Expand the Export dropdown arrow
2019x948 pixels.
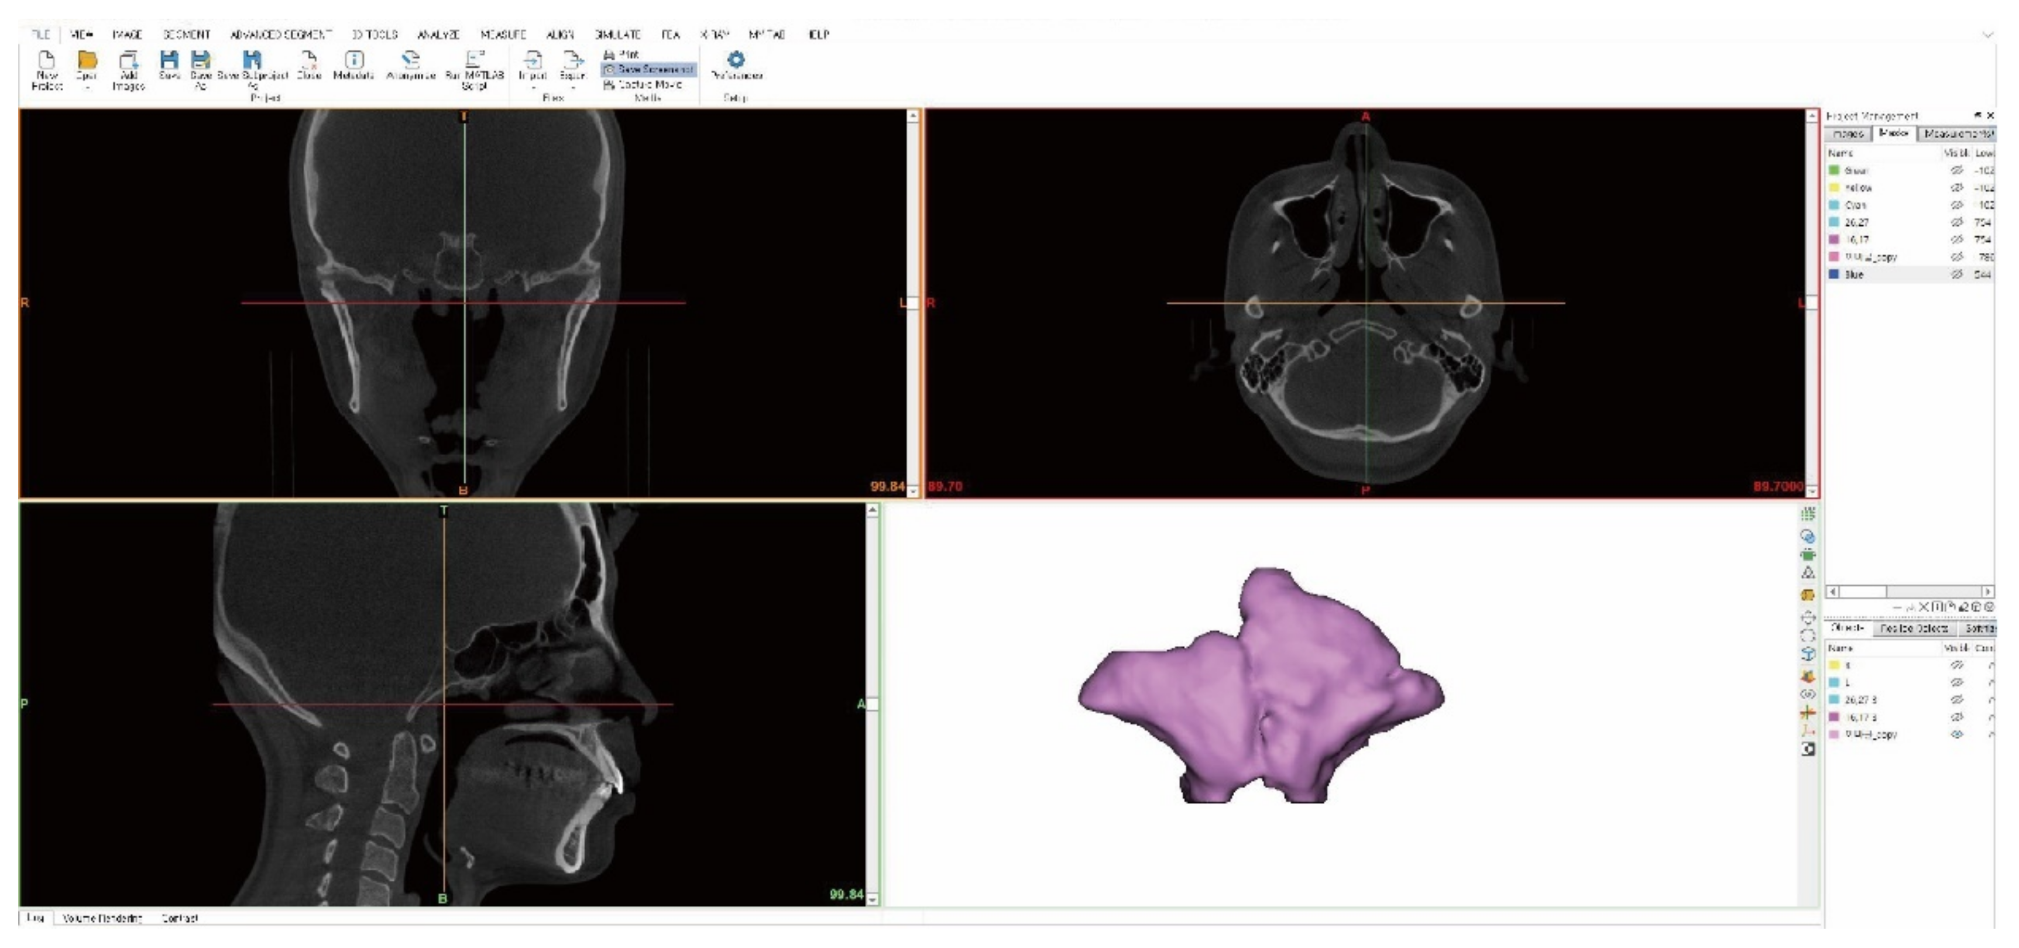(x=572, y=87)
